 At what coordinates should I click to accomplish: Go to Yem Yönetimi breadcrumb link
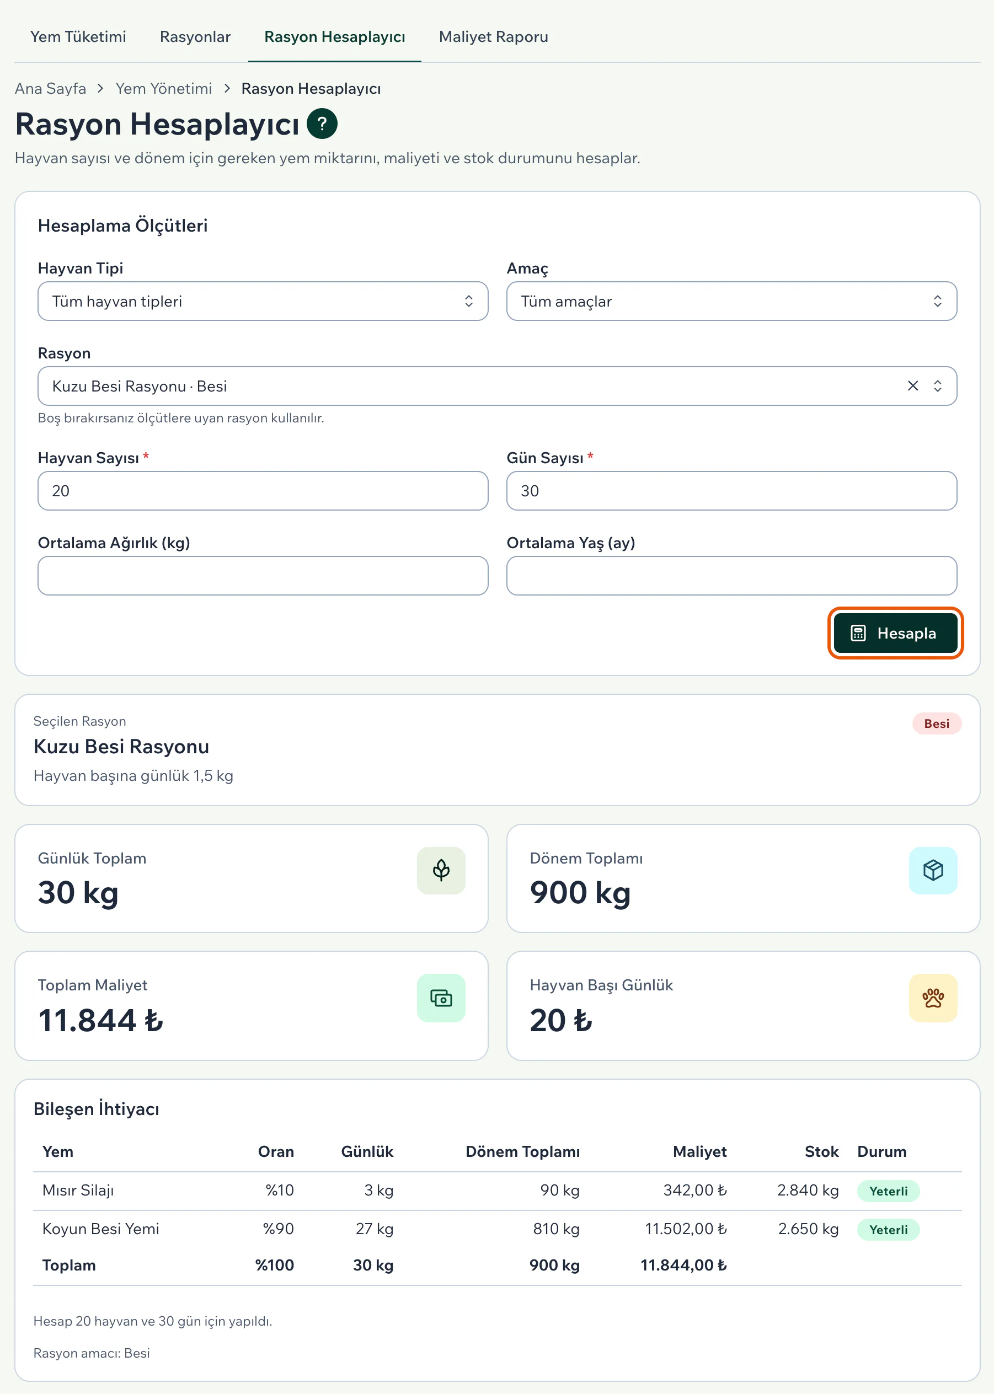(164, 89)
